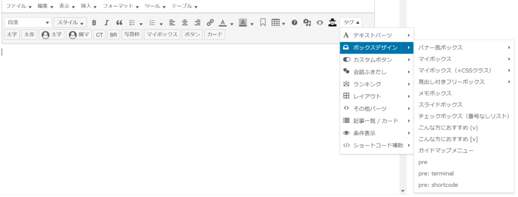Viewport: 518px width, 197px height.
Task: Open the 段落 format dropdown
Action: pyautogui.click(x=28, y=23)
